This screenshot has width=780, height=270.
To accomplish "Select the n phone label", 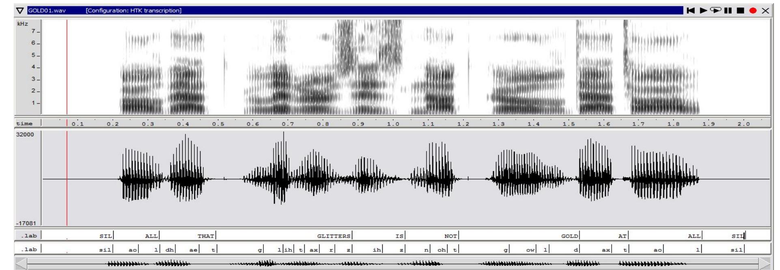I will click(427, 250).
